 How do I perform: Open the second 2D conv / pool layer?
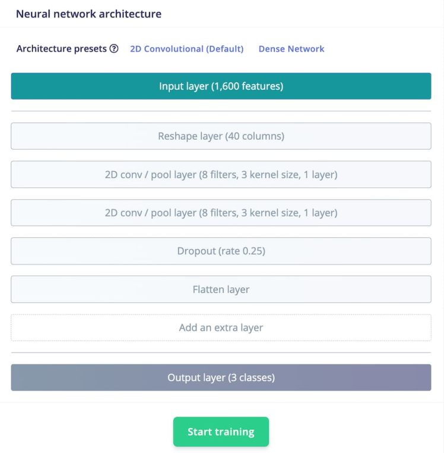coord(221,212)
